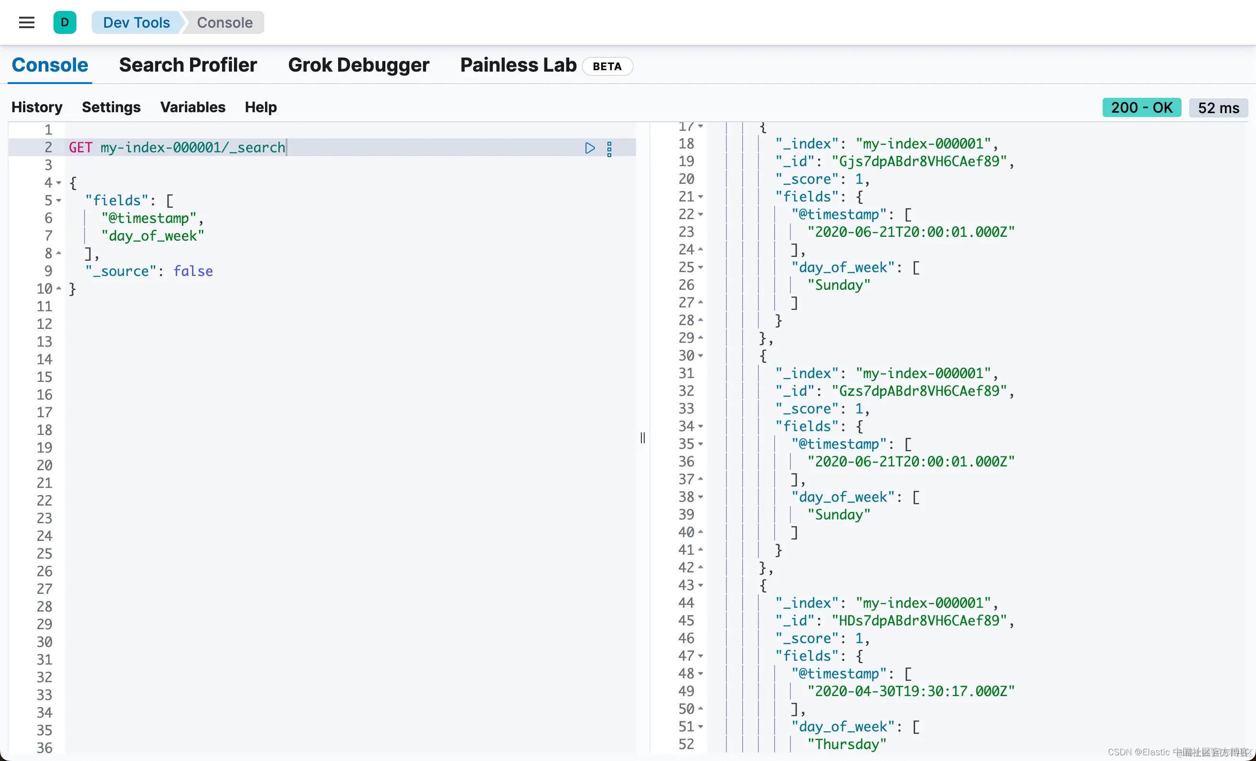
Task: Fold @timestamp array at response line 22
Action: tap(701, 214)
